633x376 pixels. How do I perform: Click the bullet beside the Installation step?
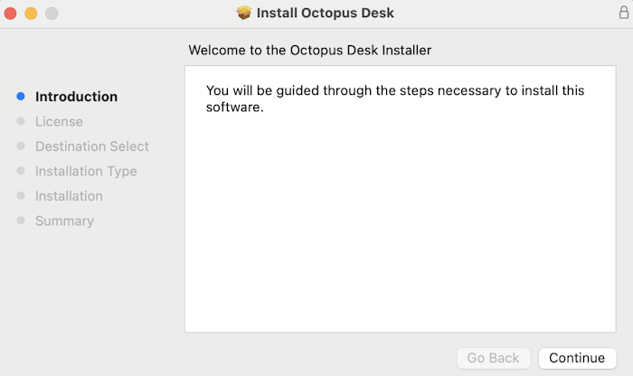pyautogui.click(x=21, y=195)
